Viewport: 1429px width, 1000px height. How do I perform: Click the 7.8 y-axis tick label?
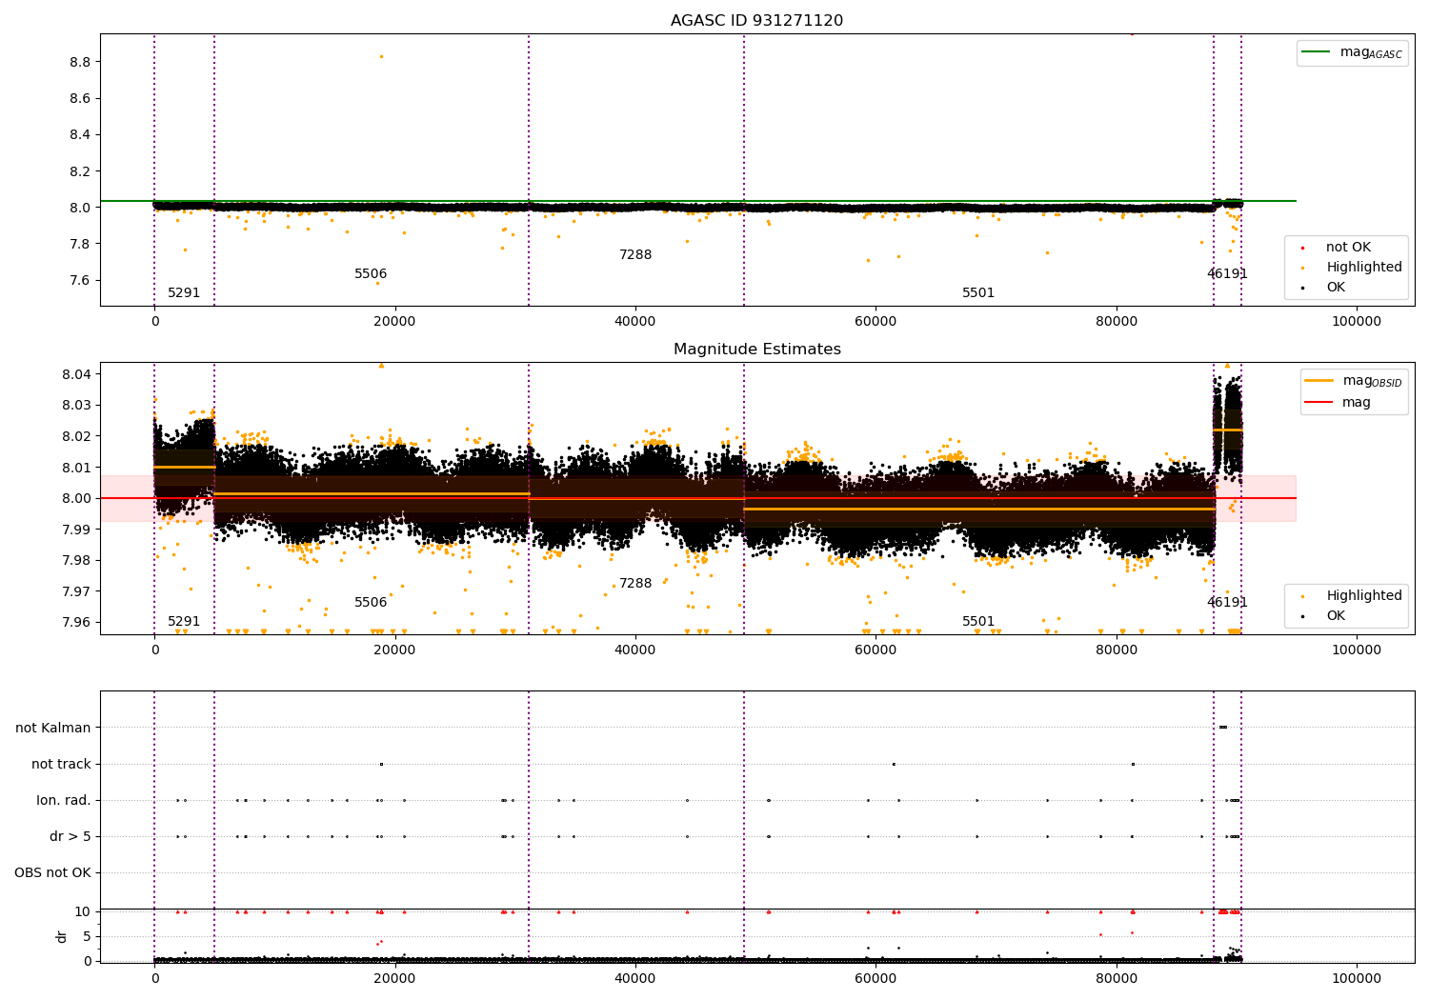pos(80,244)
